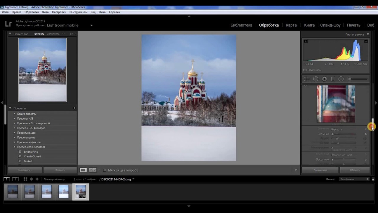The width and height of the screenshot is (378, 213).
Task: Toggle filter lock switch in filmstrip
Action: point(373,179)
